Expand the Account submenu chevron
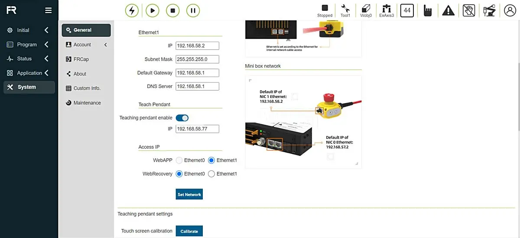The image size is (520, 238). (x=105, y=45)
